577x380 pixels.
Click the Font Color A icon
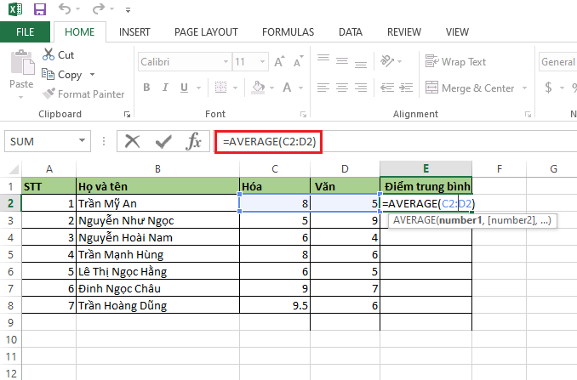pos(287,88)
